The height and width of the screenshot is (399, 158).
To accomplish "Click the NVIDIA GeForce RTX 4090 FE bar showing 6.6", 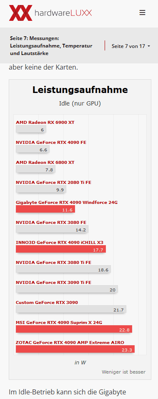I will [x=33, y=149].
